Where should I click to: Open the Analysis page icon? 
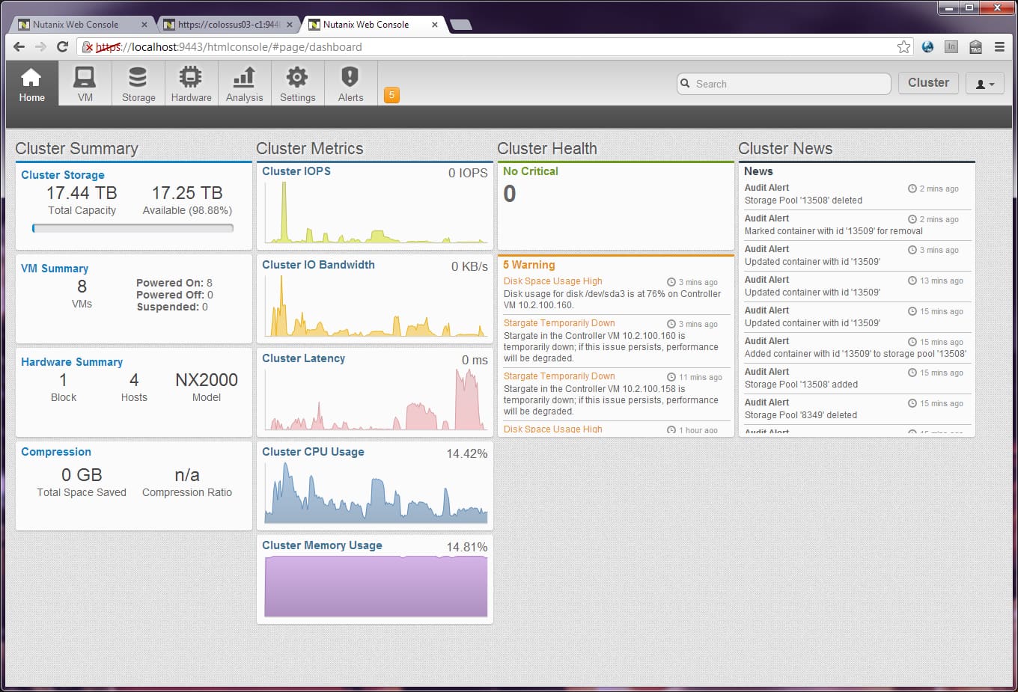point(244,77)
